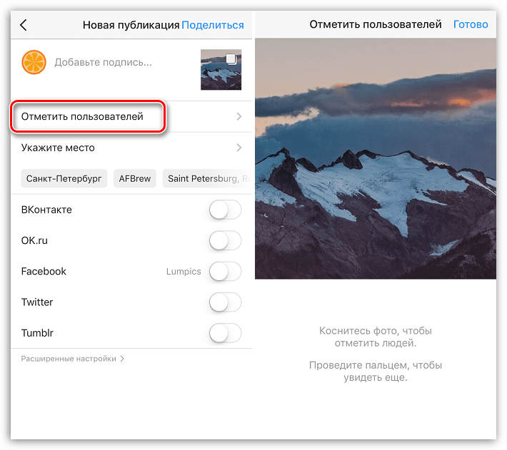This screenshot has width=507, height=450.
Task: Select the Saint Petersburg location chip
Action: pos(207,178)
